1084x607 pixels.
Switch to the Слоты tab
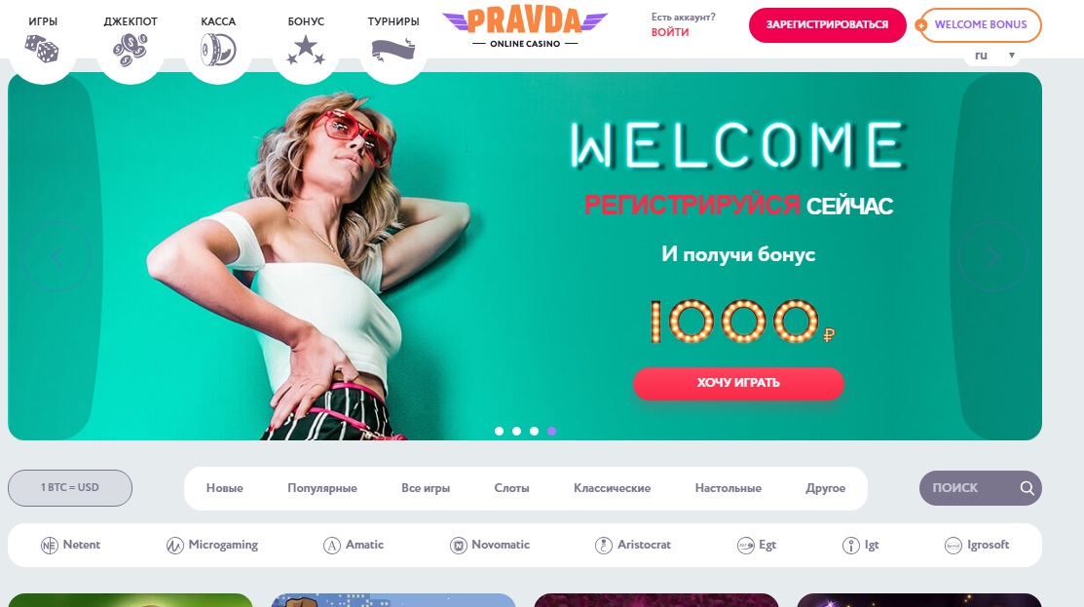coord(511,488)
